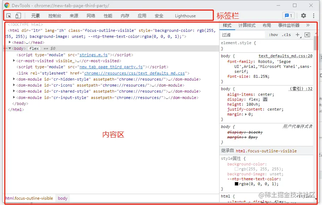Open the flexbox editor icon beside display

tap(265, 99)
